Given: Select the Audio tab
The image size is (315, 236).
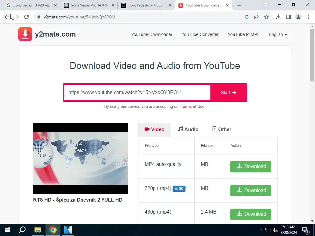Looking at the screenshot, I should [188, 129].
